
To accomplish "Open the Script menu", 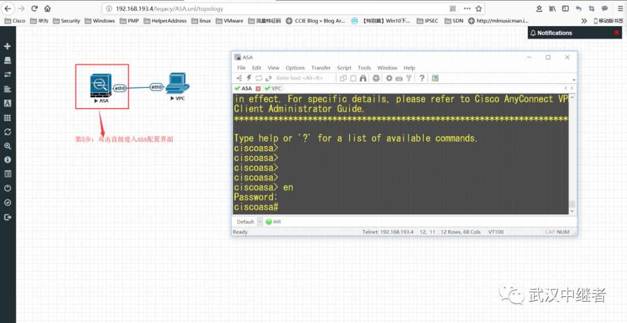I will (x=344, y=68).
